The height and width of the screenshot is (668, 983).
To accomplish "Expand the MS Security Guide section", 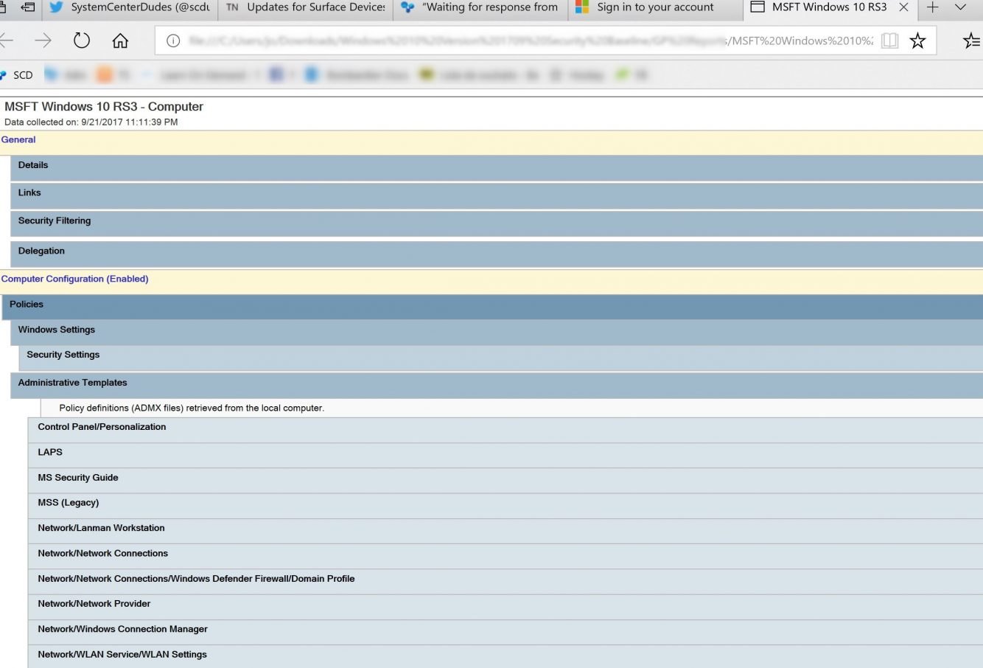I will [x=78, y=478].
